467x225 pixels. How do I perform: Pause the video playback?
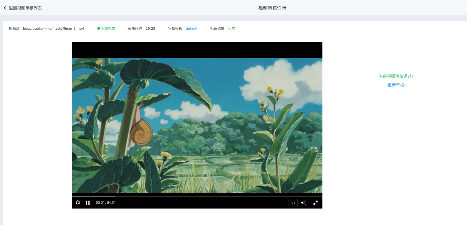pos(88,203)
